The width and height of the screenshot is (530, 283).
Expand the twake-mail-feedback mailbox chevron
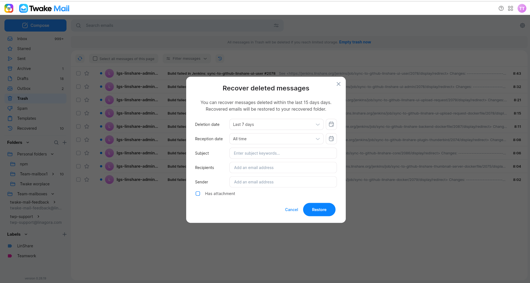tap(54, 202)
